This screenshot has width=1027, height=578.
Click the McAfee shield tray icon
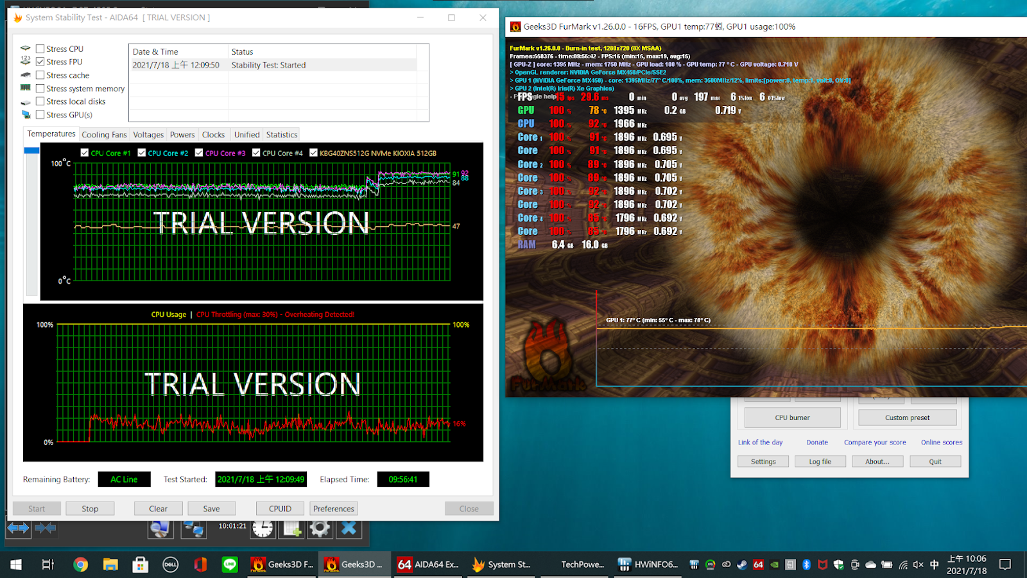822,565
